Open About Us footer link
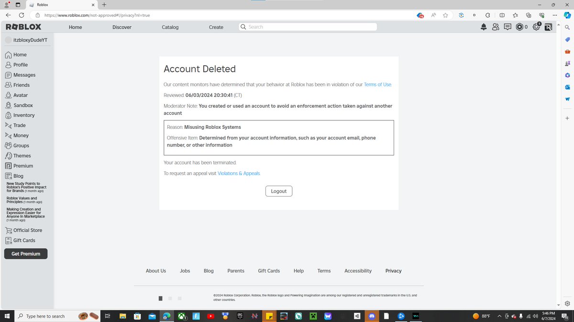Viewport: 574px width, 322px height. coord(156,270)
